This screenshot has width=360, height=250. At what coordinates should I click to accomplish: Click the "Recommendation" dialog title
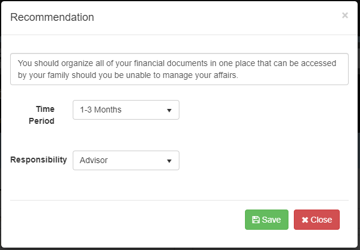(x=52, y=17)
